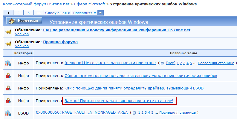Go to page 11 of the forum
Viewport: 237px width, 119px height.
pos(39,13)
